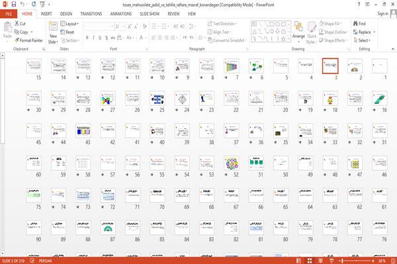The width and height of the screenshot is (397, 264).
Task: Copy the selected slide
Action: (x=21, y=32)
